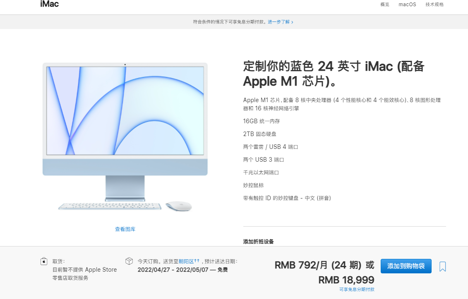The width and height of the screenshot is (468, 299).
Task: Switch to 技术规格 tab
Action: 434,5
